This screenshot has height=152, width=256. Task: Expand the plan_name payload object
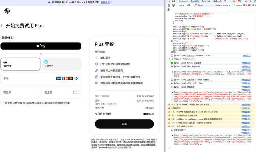[x=173, y=72]
